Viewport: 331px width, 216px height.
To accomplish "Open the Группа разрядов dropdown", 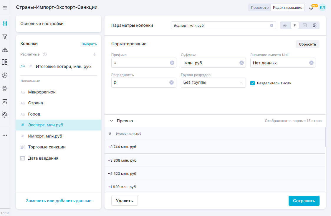I will point(213,83).
